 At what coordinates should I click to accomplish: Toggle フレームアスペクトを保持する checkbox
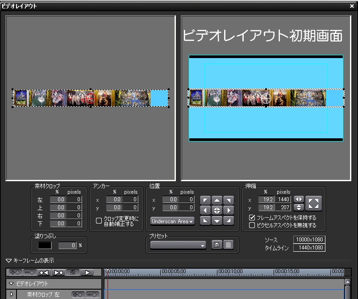(252, 218)
